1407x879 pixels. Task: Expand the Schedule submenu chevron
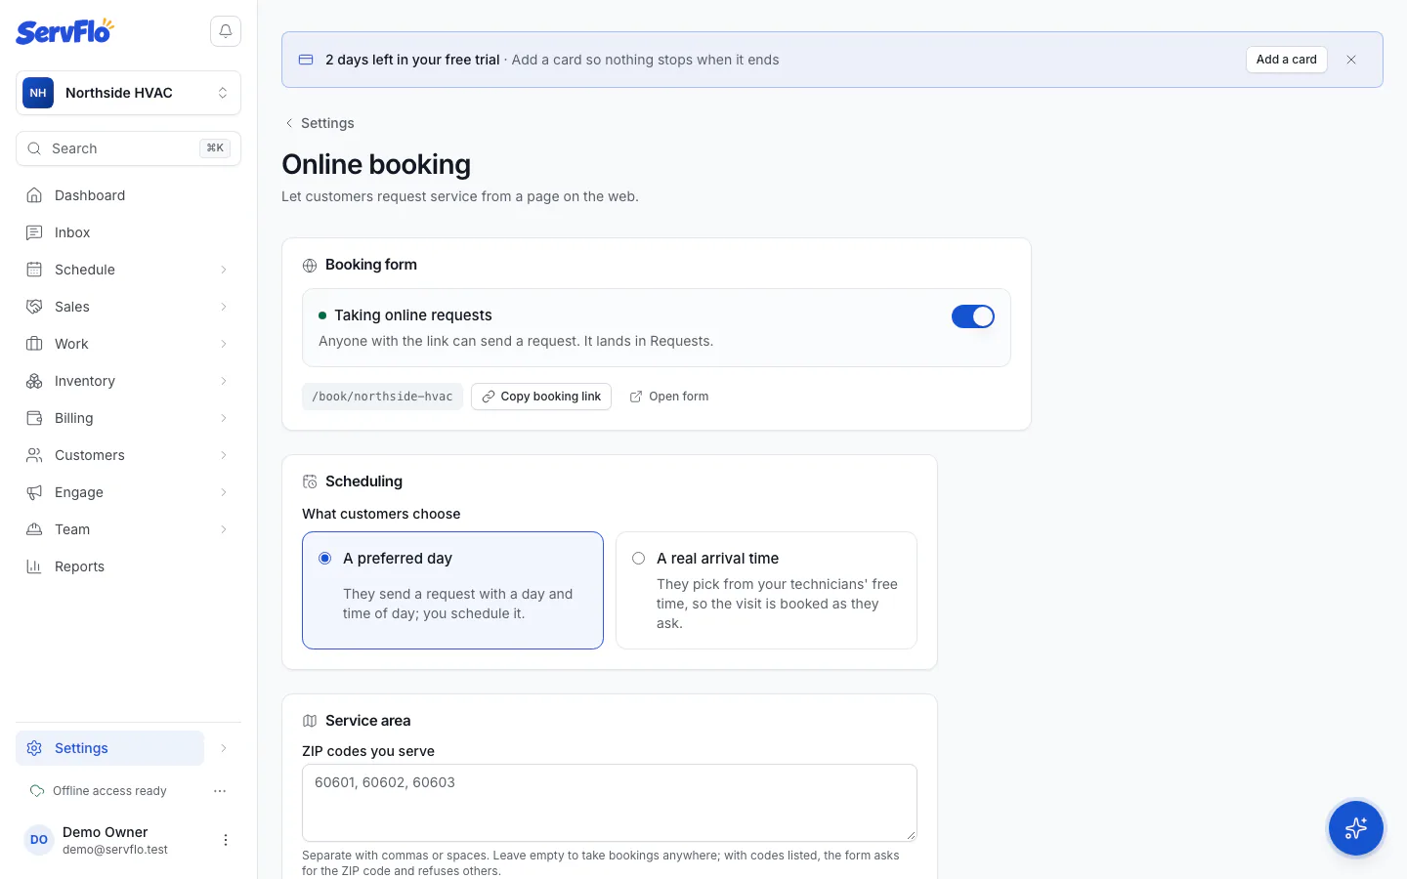tap(224, 270)
